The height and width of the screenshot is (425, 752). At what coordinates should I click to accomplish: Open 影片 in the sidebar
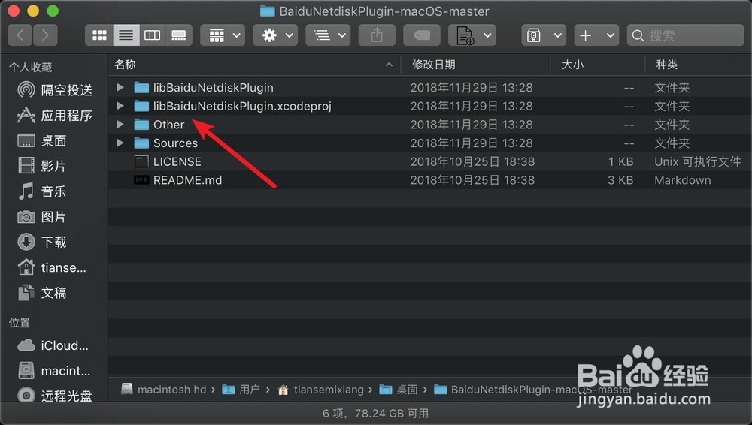[x=41, y=166]
